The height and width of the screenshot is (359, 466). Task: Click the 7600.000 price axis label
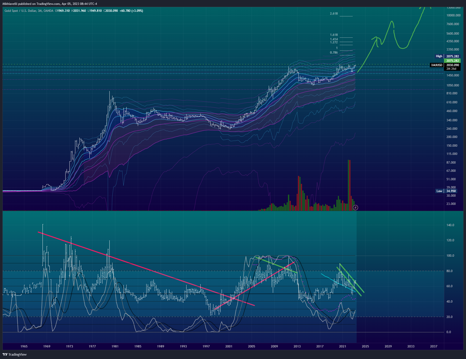[x=453, y=24]
